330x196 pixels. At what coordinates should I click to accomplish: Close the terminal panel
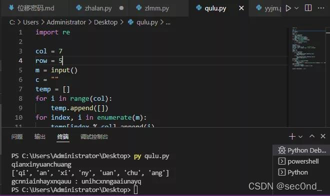click(323, 137)
